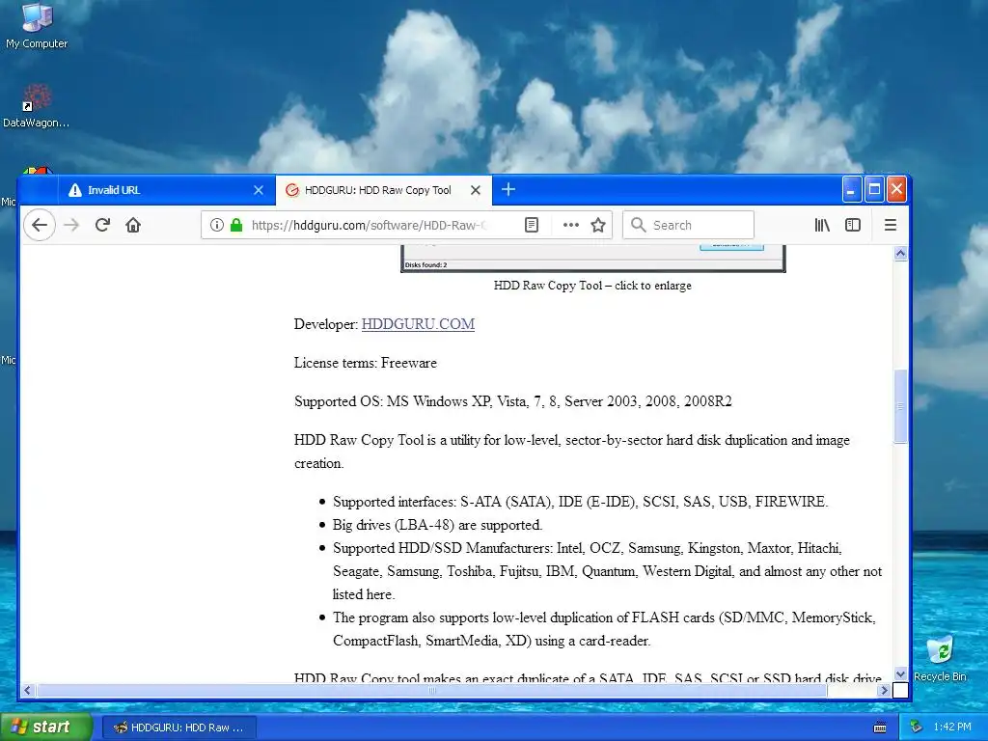Focus the Search box
Viewport: 988px width, 741px height.
[x=688, y=225]
